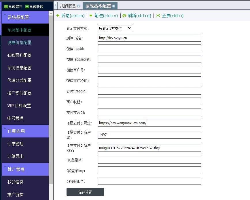250x200 pixels.
Task: Open 测算价格配置 in the sidebar
Action: point(19,42)
